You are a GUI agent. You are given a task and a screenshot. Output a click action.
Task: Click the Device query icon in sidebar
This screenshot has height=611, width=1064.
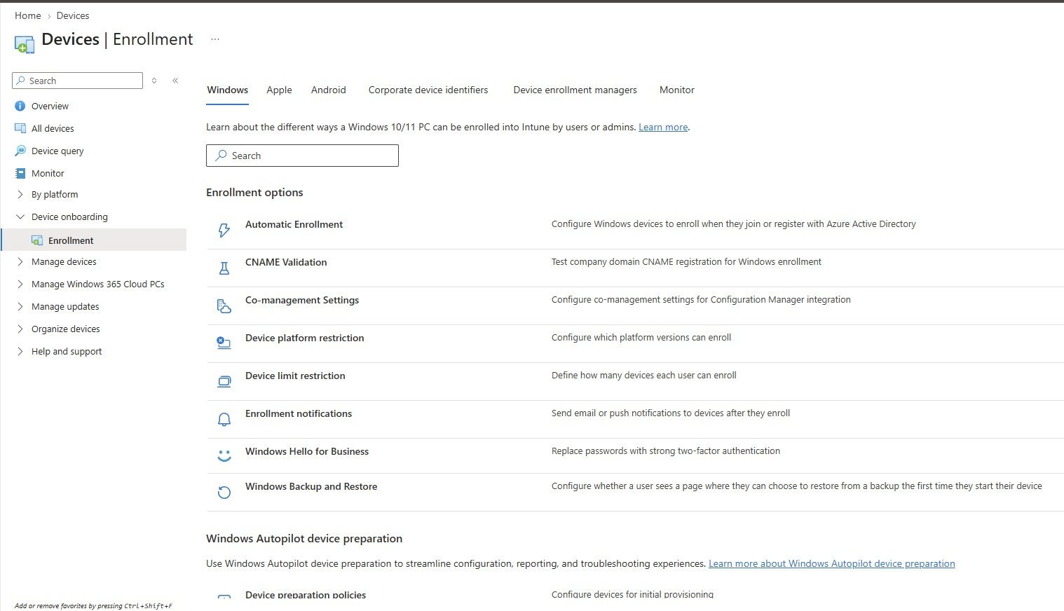pyautogui.click(x=20, y=151)
